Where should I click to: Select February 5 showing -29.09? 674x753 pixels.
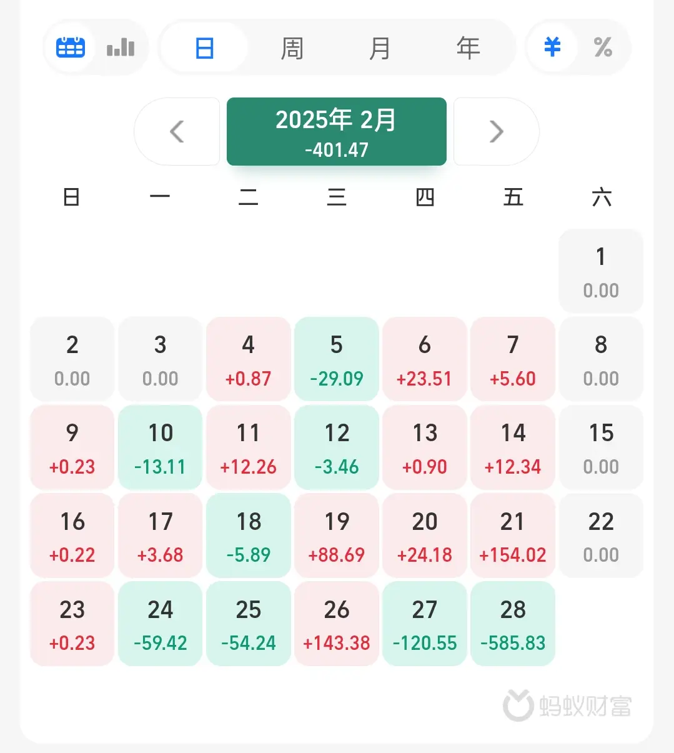point(336,359)
